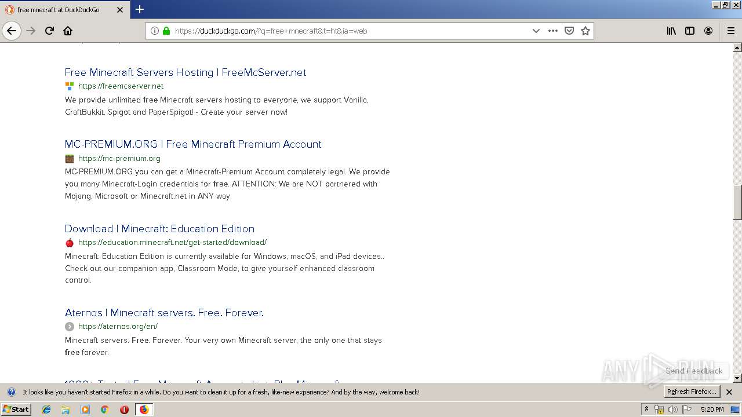Go back to previous page
Viewport: 742px width, 417px height.
[x=12, y=31]
